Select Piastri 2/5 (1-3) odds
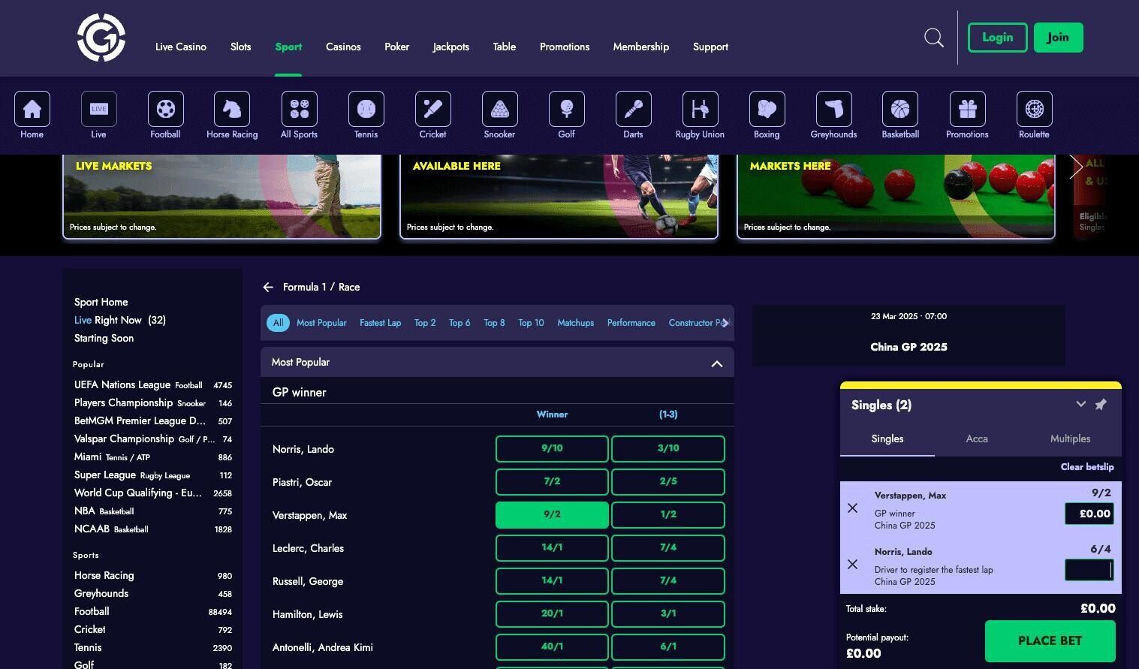Image resolution: width=1139 pixels, height=669 pixels. pyautogui.click(x=668, y=482)
